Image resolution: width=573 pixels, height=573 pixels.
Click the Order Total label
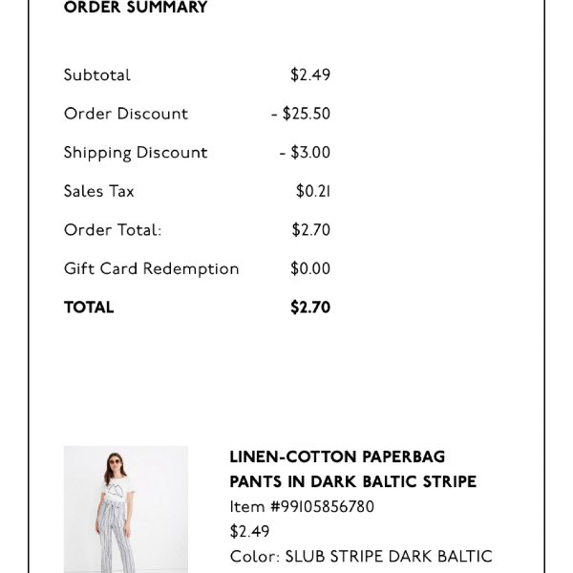click(x=113, y=230)
